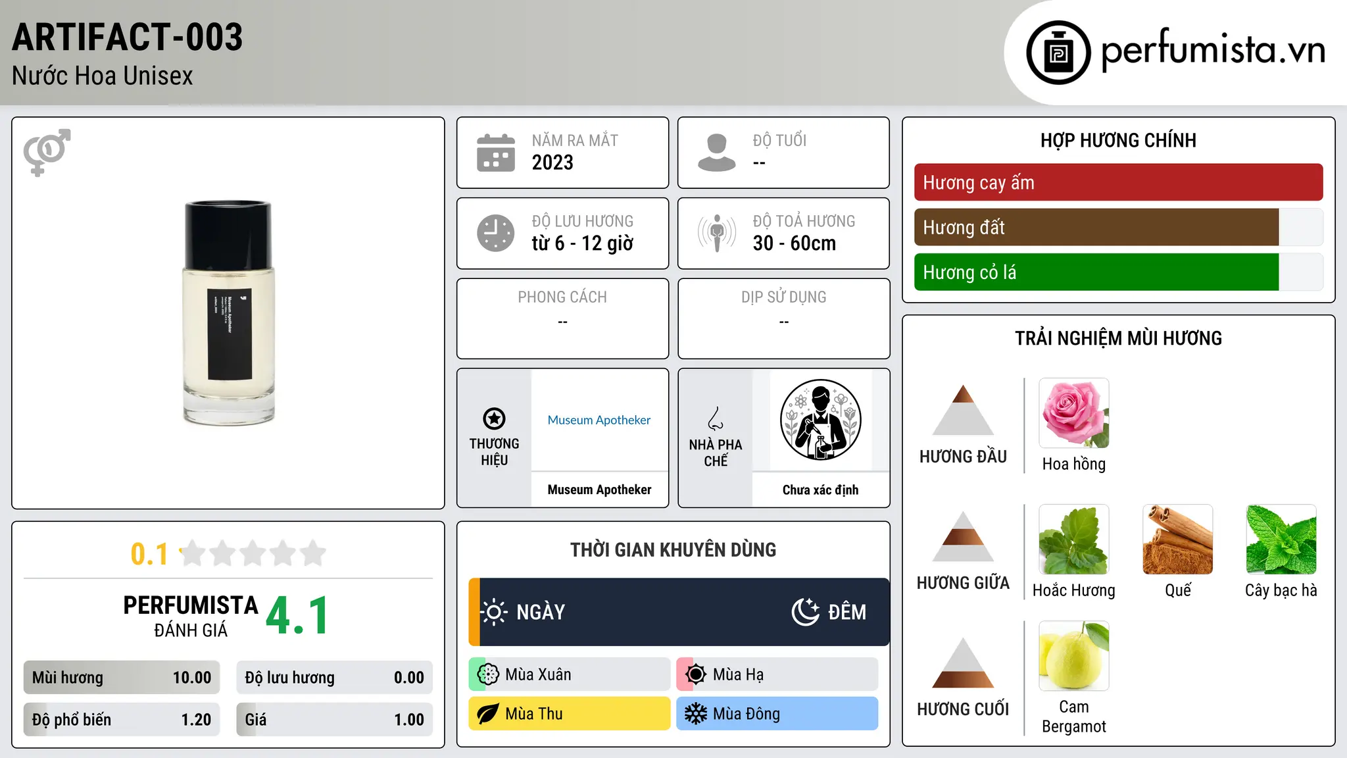This screenshot has height=758, width=1347.
Task: Open the Hoa hồng note image
Action: [x=1074, y=413]
